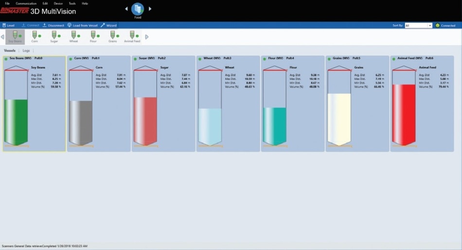Click green status dot on Flour card
Viewport: 462px width, 250px height.
264,59
